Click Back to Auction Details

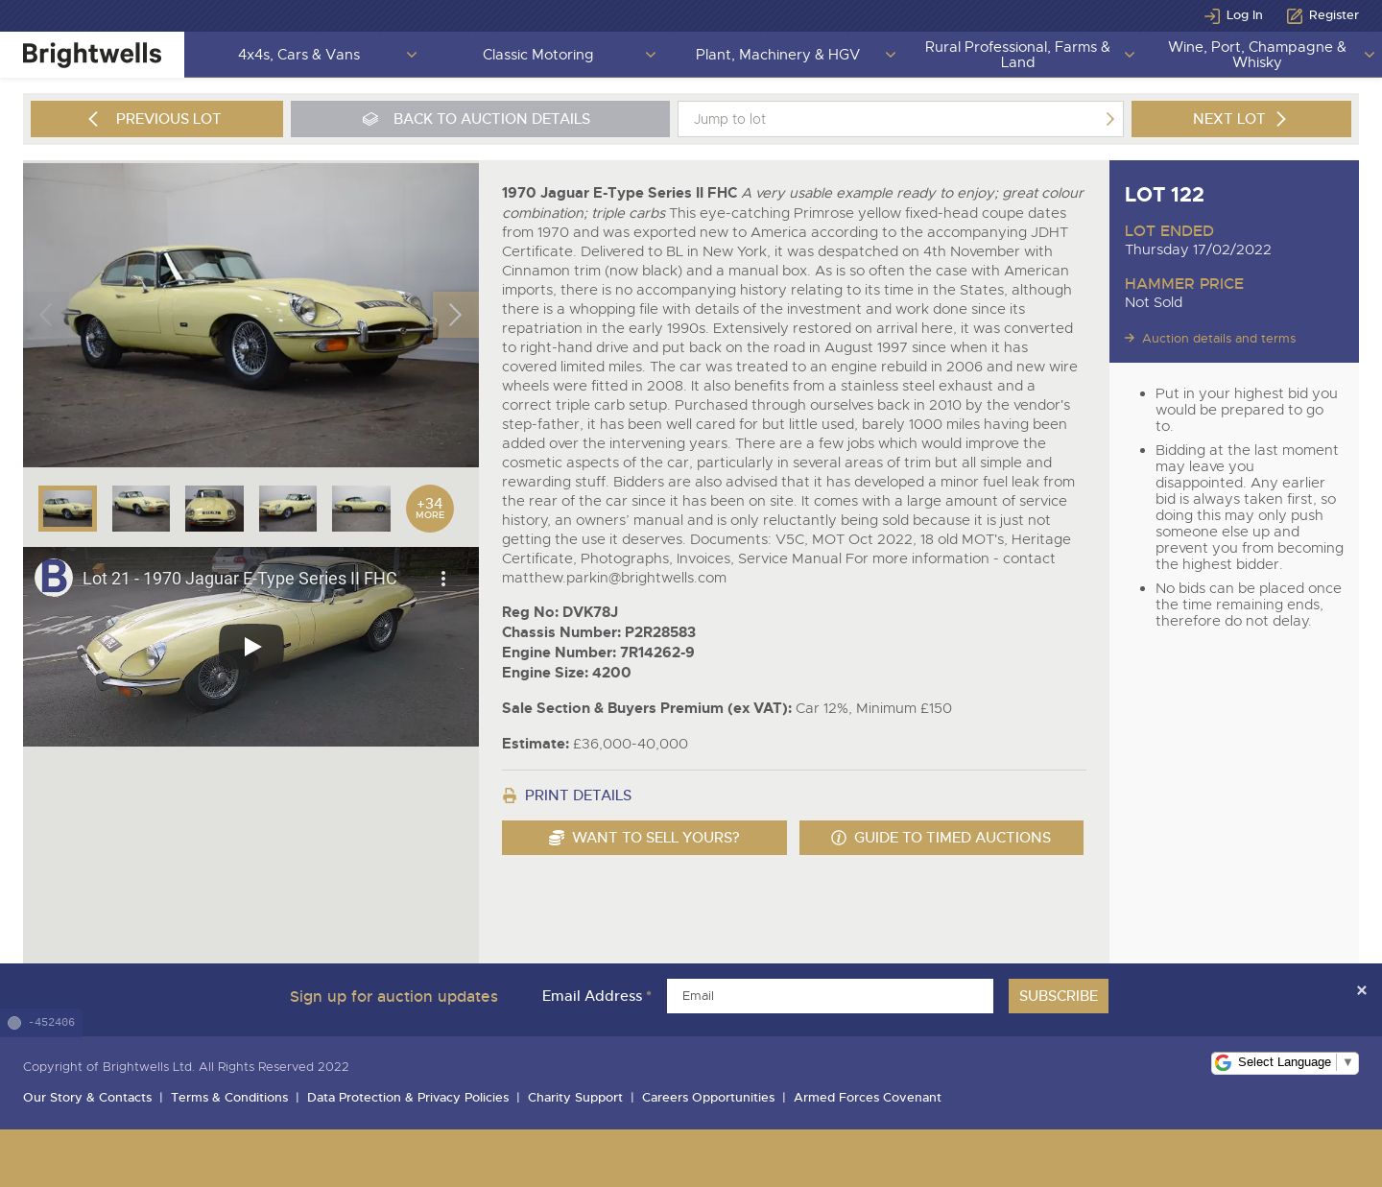click(480, 119)
